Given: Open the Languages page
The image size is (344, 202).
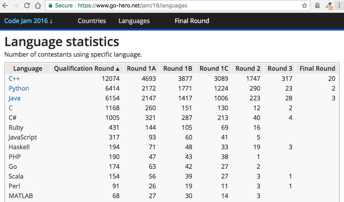Looking at the screenshot, I should [x=134, y=21].
